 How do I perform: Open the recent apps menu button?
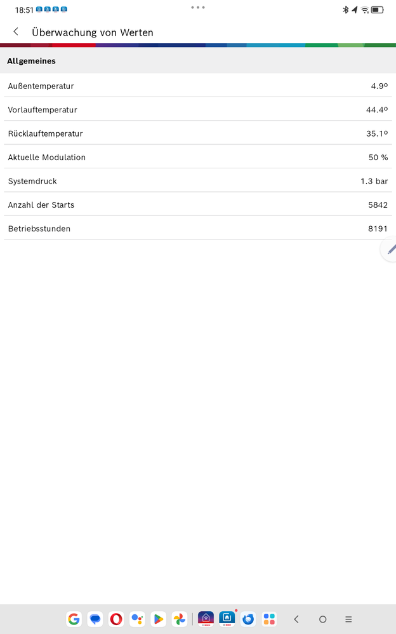[x=348, y=619]
